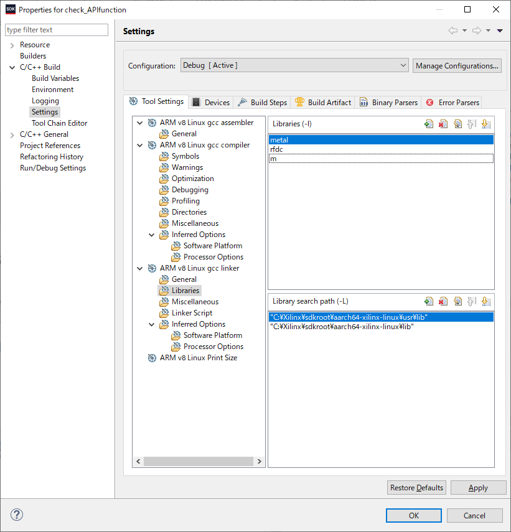Viewport: 511px width, 532px height.
Task: Select Build Variables in the tree
Action: coord(55,78)
